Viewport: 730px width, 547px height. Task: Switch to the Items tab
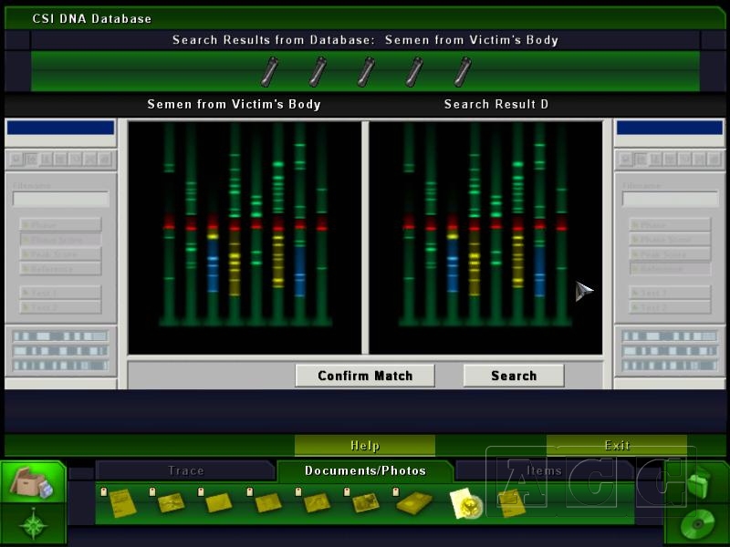pos(544,470)
